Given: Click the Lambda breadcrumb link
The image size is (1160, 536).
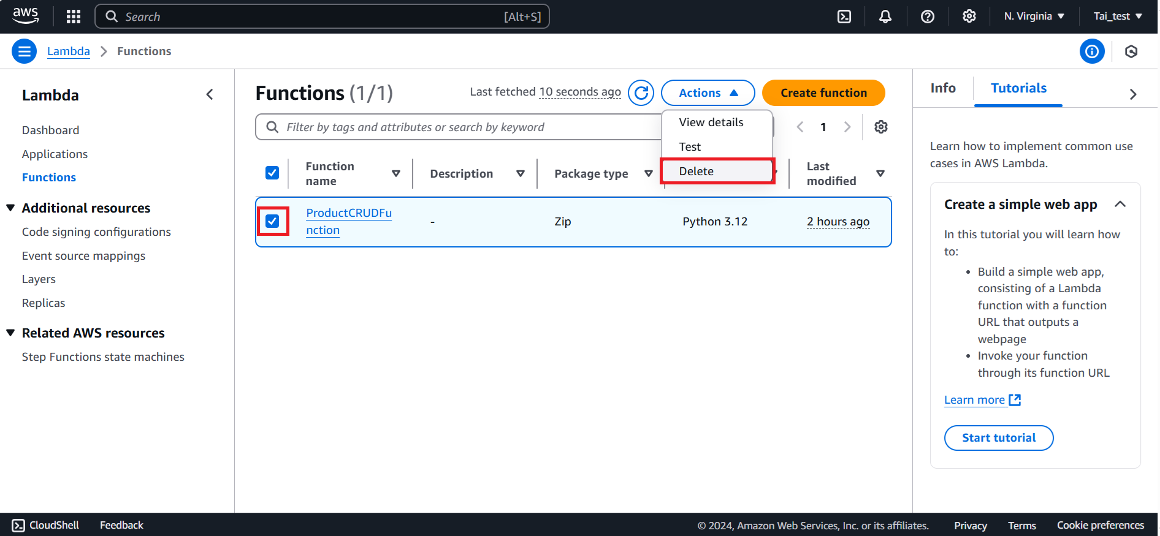Looking at the screenshot, I should click(x=69, y=51).
